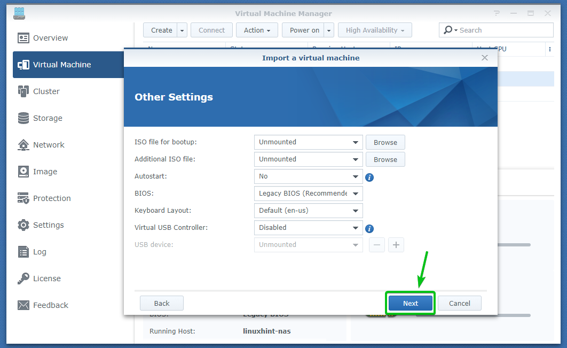Click the search magnifier icon
Viewport: 567px width, 348px height.
point(448,30)
